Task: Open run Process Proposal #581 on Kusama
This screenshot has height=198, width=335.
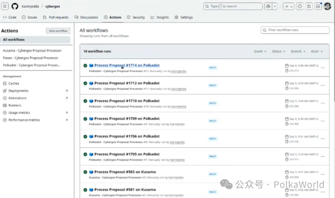Action: pyautogui.click(x=125, y=190)
